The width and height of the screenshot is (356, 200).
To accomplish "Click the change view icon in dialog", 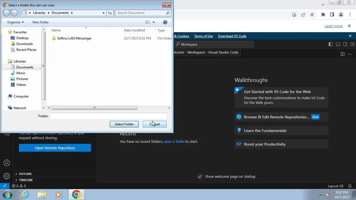I will [148, 22].
